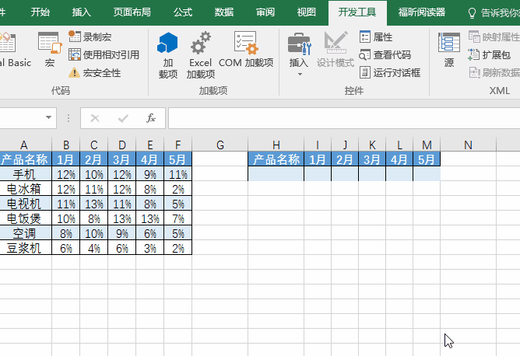Click the 手机 5月 value 11%
This screenshot has height=356, width=520.
click(x=178, y=174)
